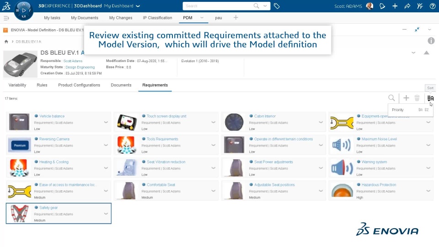The width and height of the screenshot is (439, 247).
Task: Click Tools Requirements thumbnail image
Action: 126,145
